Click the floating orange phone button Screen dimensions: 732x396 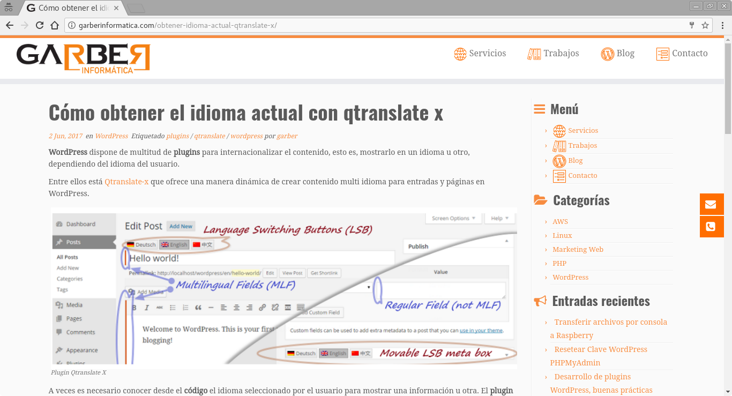click(x=712, y=227)
